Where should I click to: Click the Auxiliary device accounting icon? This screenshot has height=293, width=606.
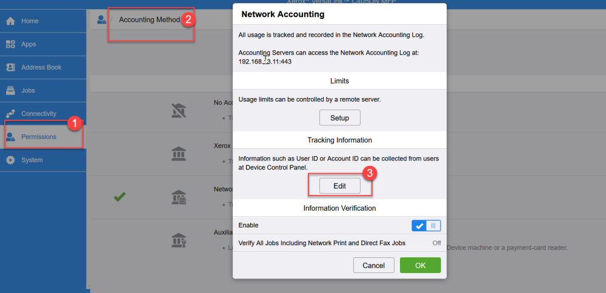[179, 240]
